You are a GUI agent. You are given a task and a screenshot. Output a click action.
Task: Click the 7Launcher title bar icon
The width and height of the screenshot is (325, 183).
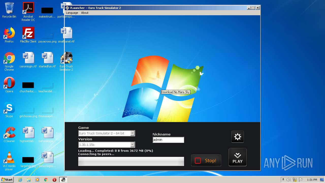(x=67, y=8)
